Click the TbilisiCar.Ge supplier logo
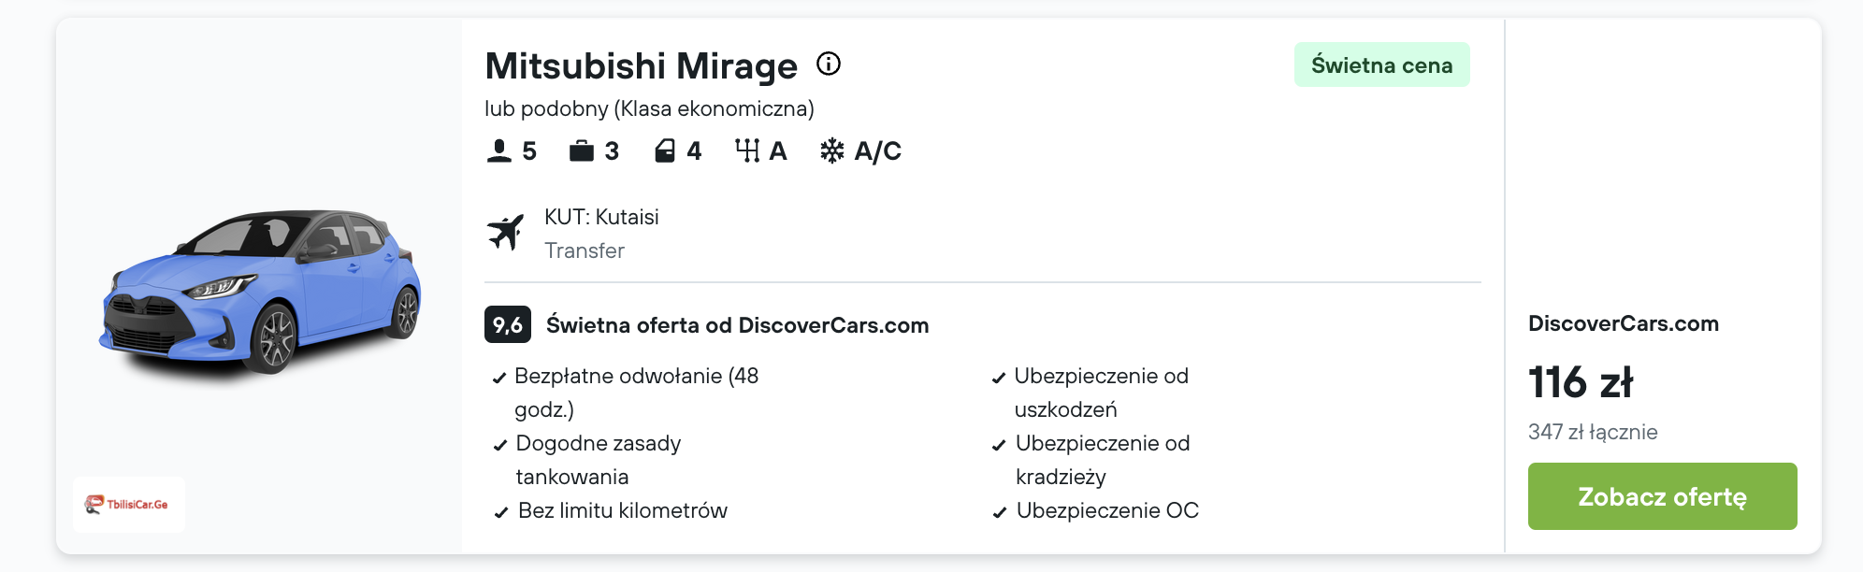The image size is (1863, 572). (128, 505)
